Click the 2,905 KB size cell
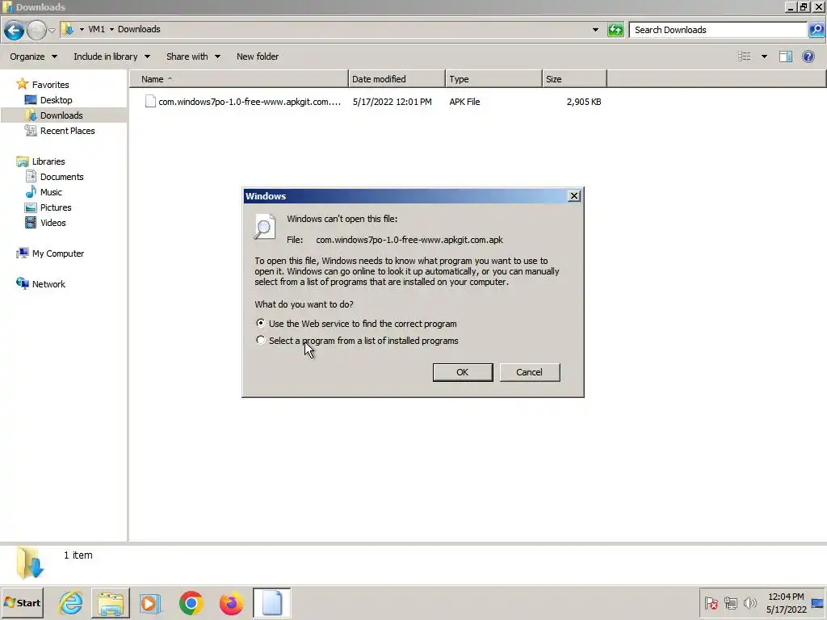Screen dimensions: 827x620 (583, 102)
